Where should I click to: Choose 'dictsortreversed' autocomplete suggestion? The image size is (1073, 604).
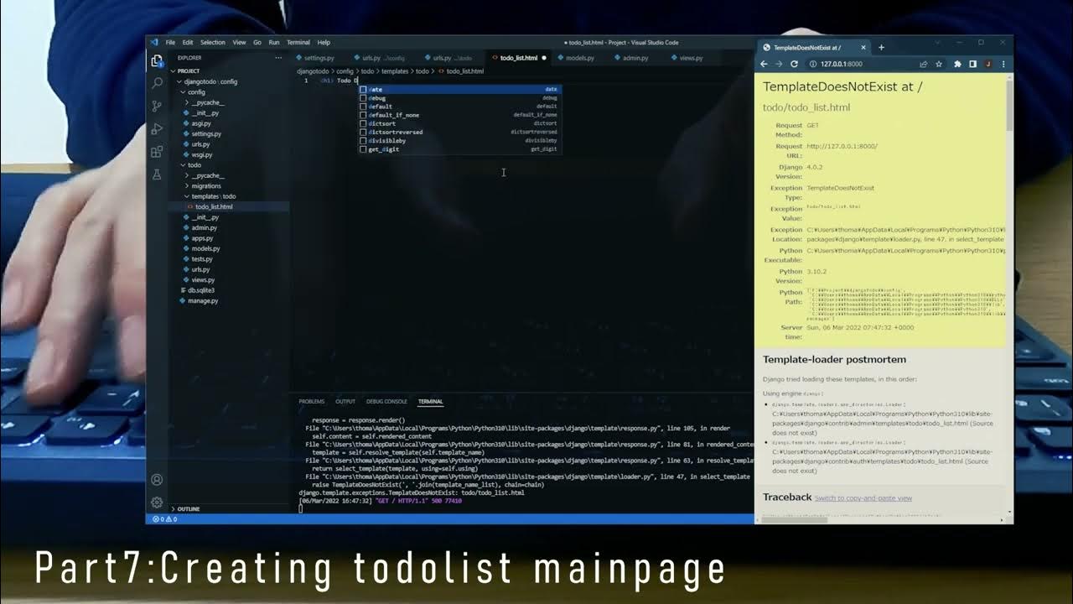click(459, 132)
